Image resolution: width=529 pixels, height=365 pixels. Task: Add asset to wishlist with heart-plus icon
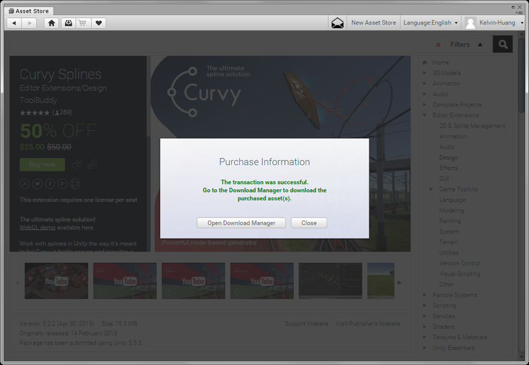(x=77, y=164)
